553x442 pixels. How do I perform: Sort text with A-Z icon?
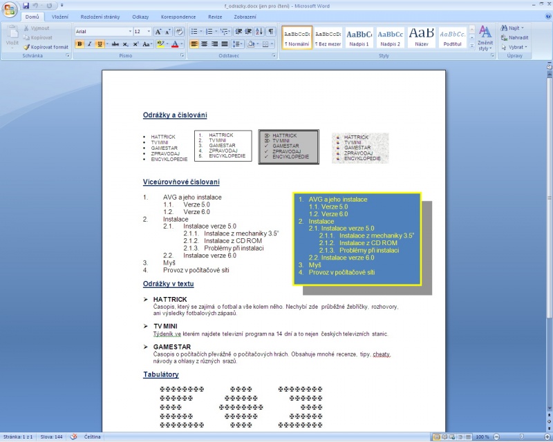click(x=259, y=32)
